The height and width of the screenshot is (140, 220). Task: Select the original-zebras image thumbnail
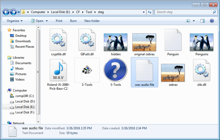pos(144,42)
